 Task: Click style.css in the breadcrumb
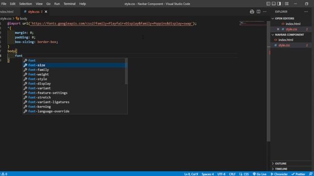click(x=6, y=19)
